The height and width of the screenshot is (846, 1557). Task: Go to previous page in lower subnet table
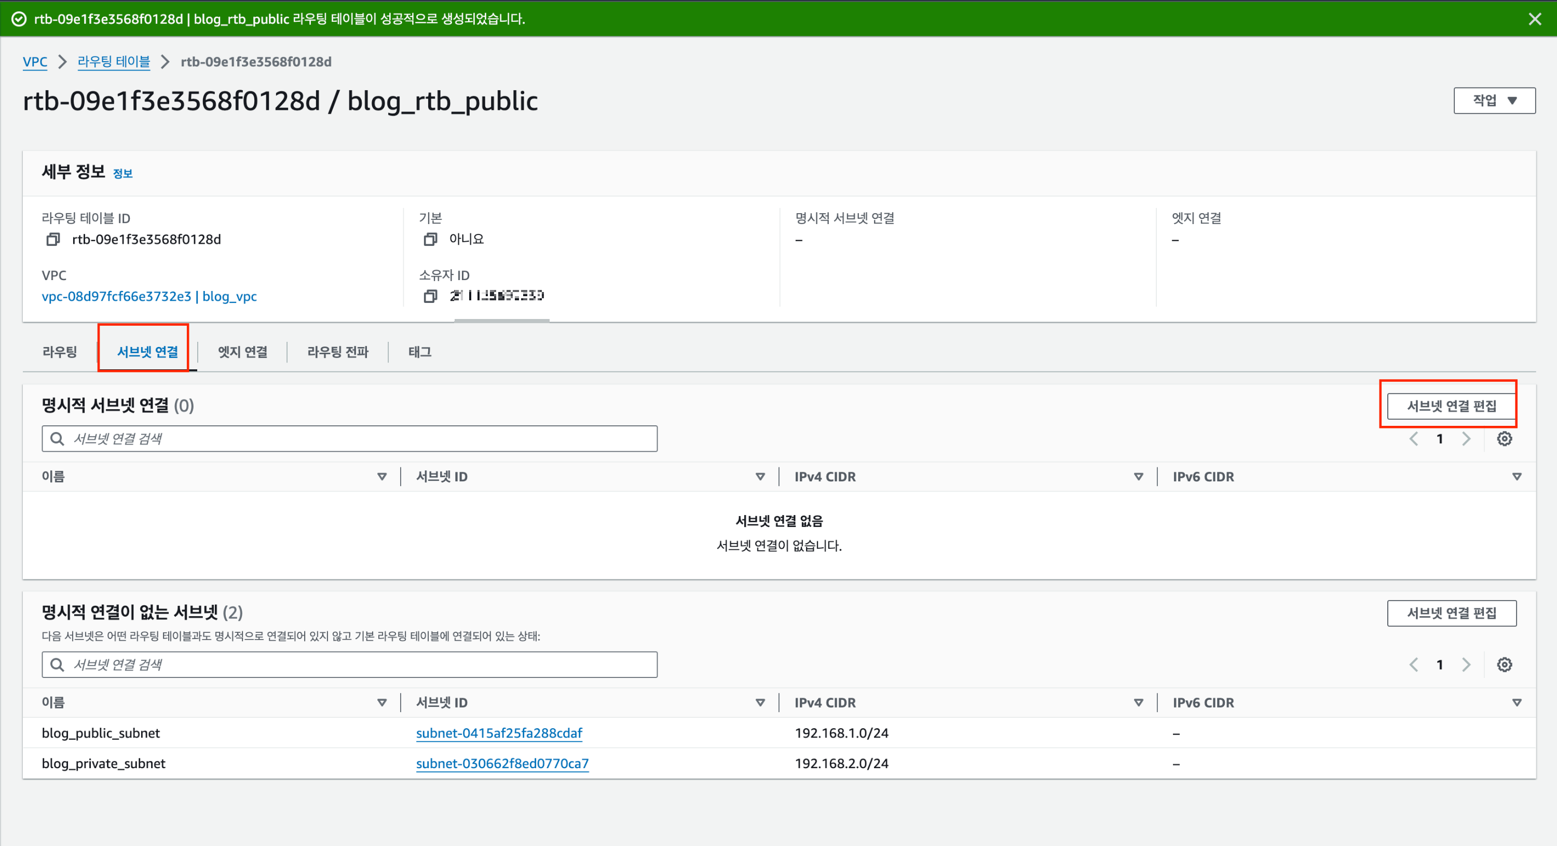click(x=1413, y=665)
